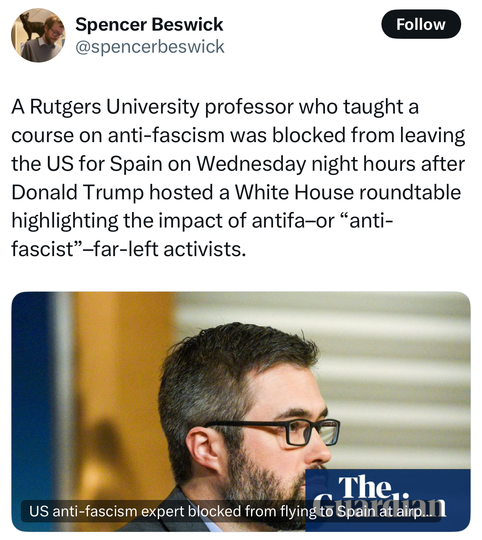
Task: Click the words "White House roundtable" in tweet
Action: pyautogui.click(x=348, y=192)
